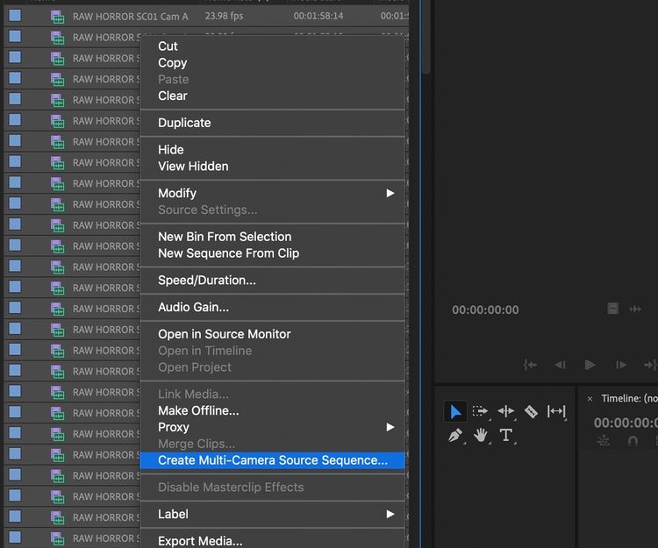Select the Type tool

pyautogui.click(x=506, y=435)
